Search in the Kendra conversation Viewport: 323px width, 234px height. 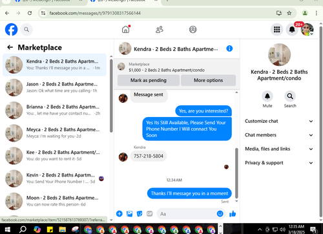click(290, 96)
